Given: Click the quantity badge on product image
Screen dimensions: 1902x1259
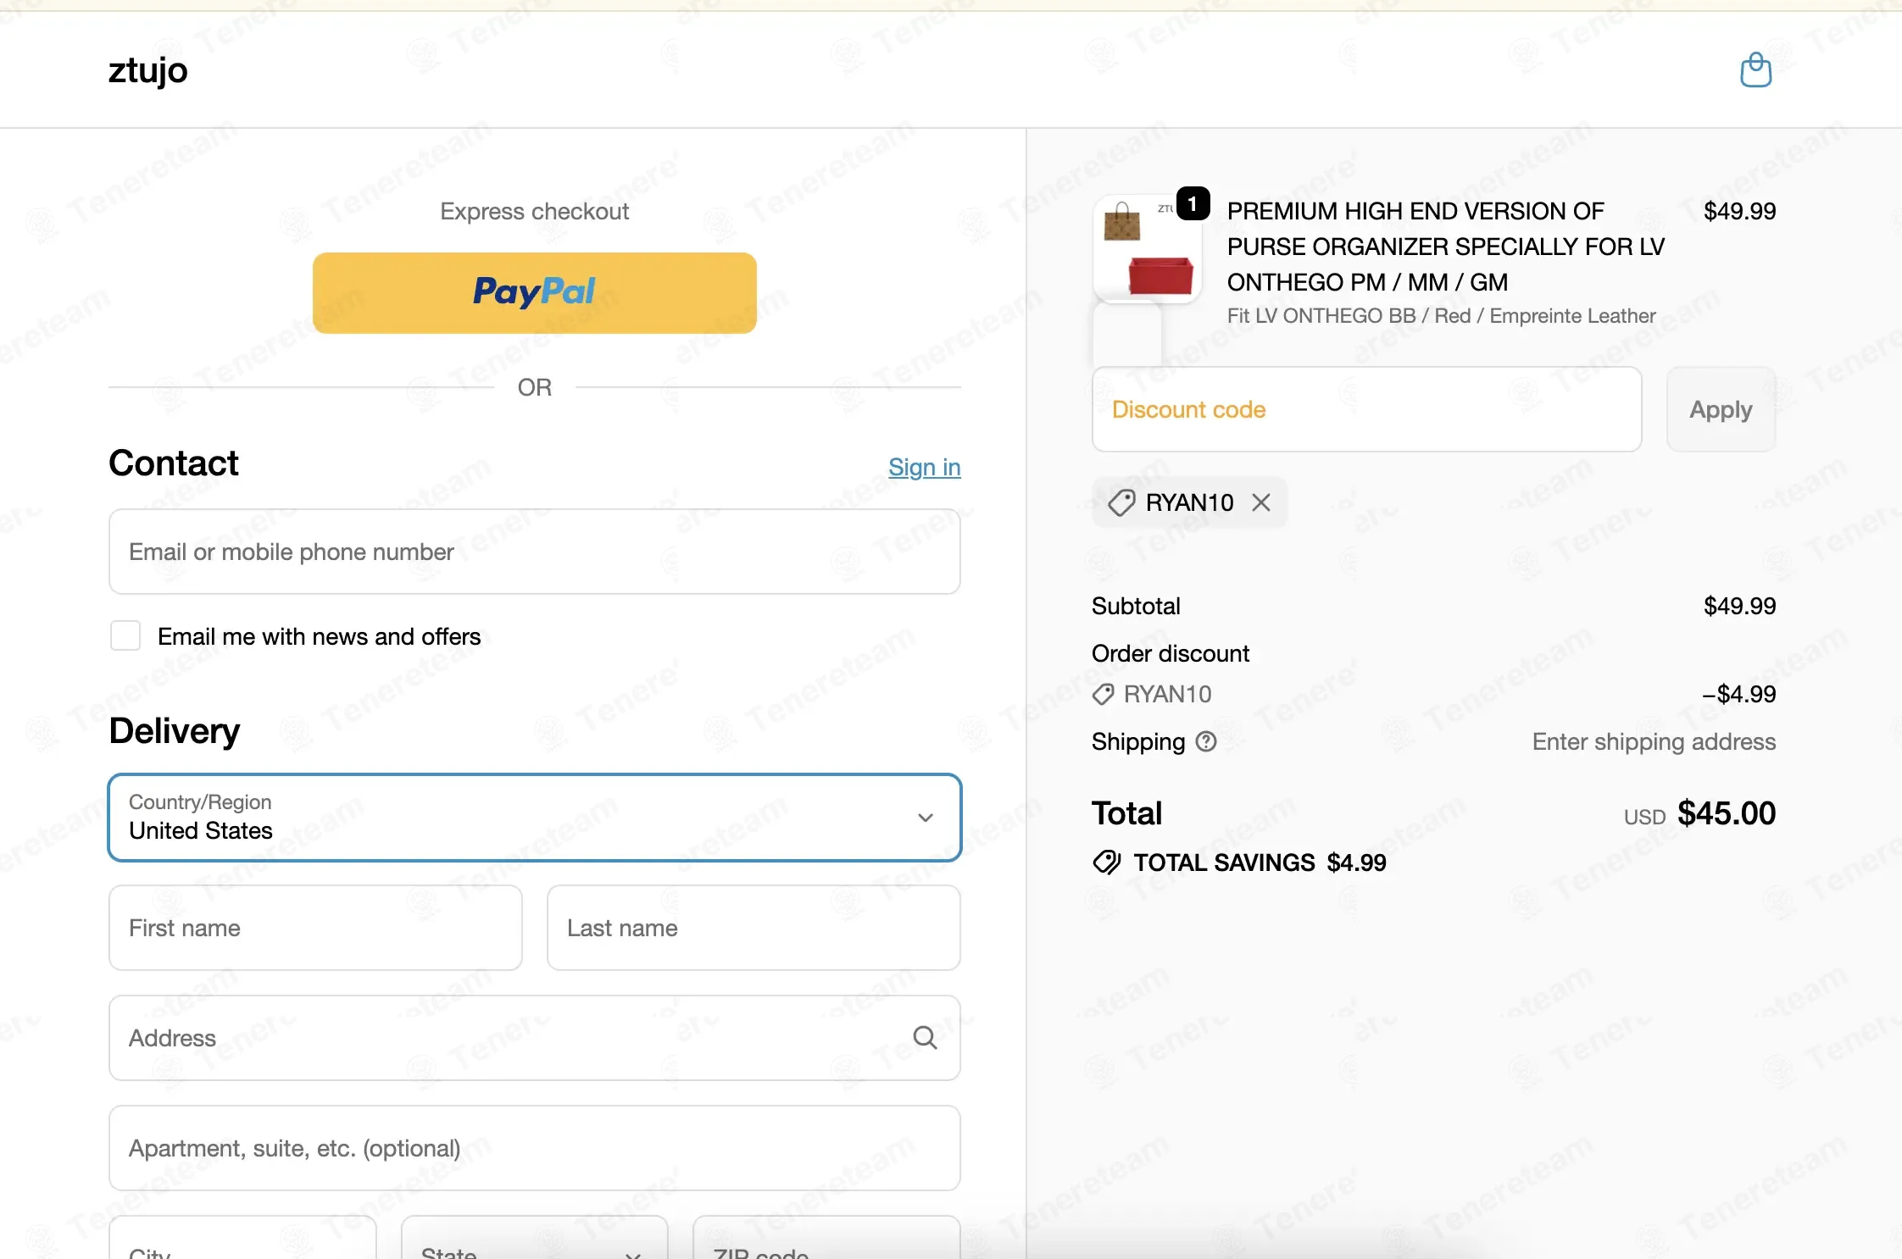Looking at the screenshot, I should pyautogui.click(x=1193, y=203).
